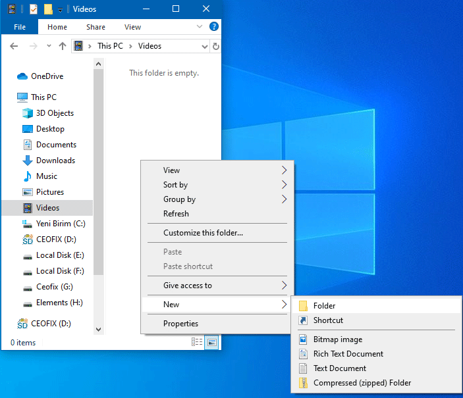Choose Compressed (zipped) Folder from New submenu

[362, 383]
